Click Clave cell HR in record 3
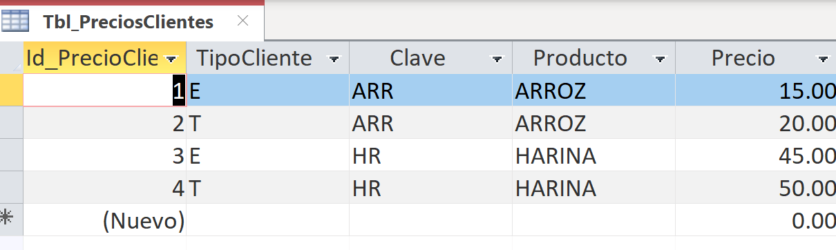The height and width of the screenshot is (250, 836). (x=430, y=155)
